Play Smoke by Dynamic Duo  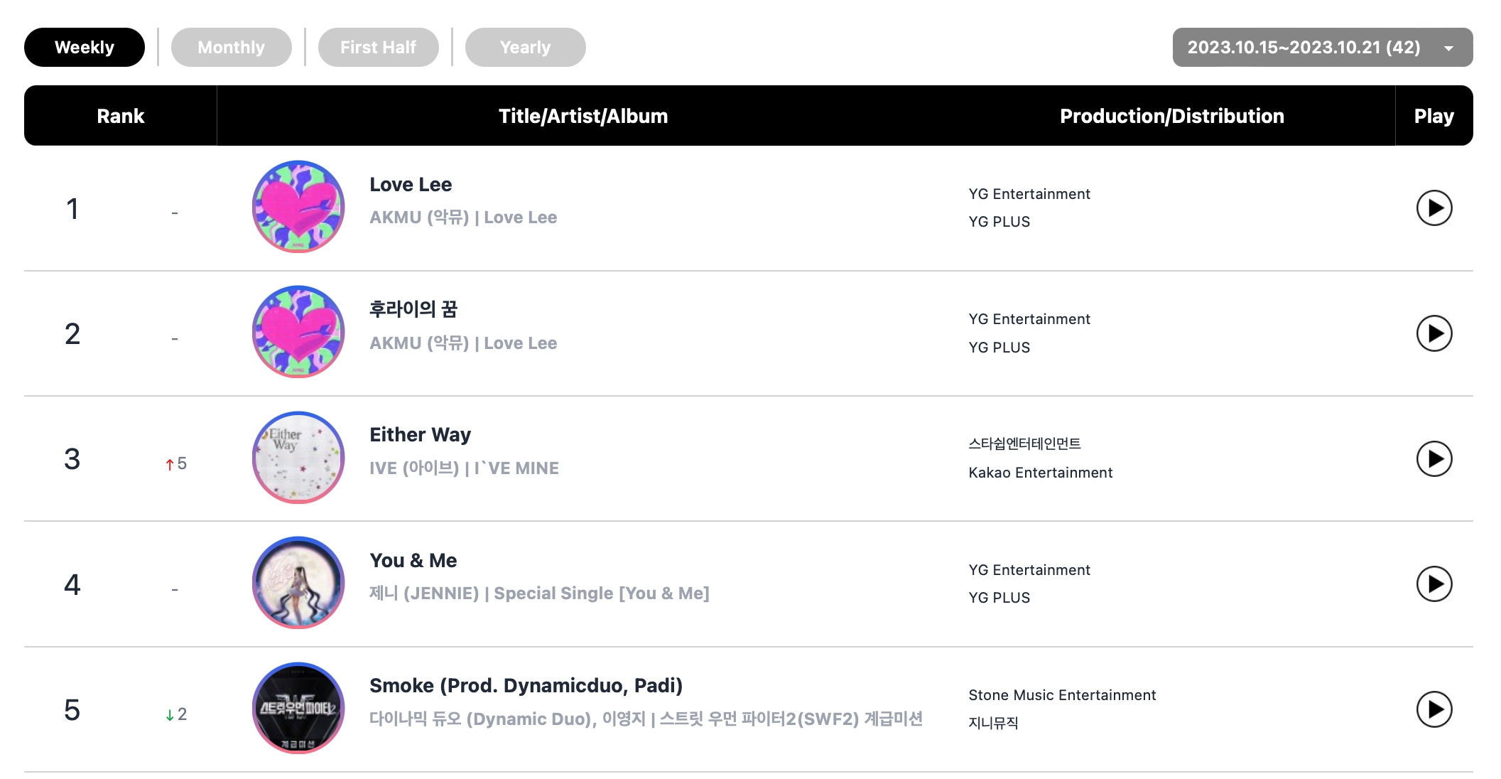coord(1434,709)
